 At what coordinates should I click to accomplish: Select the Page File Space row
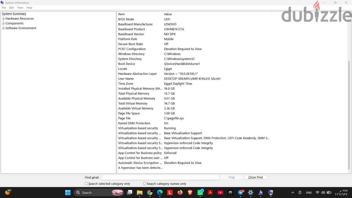[194, 113]
